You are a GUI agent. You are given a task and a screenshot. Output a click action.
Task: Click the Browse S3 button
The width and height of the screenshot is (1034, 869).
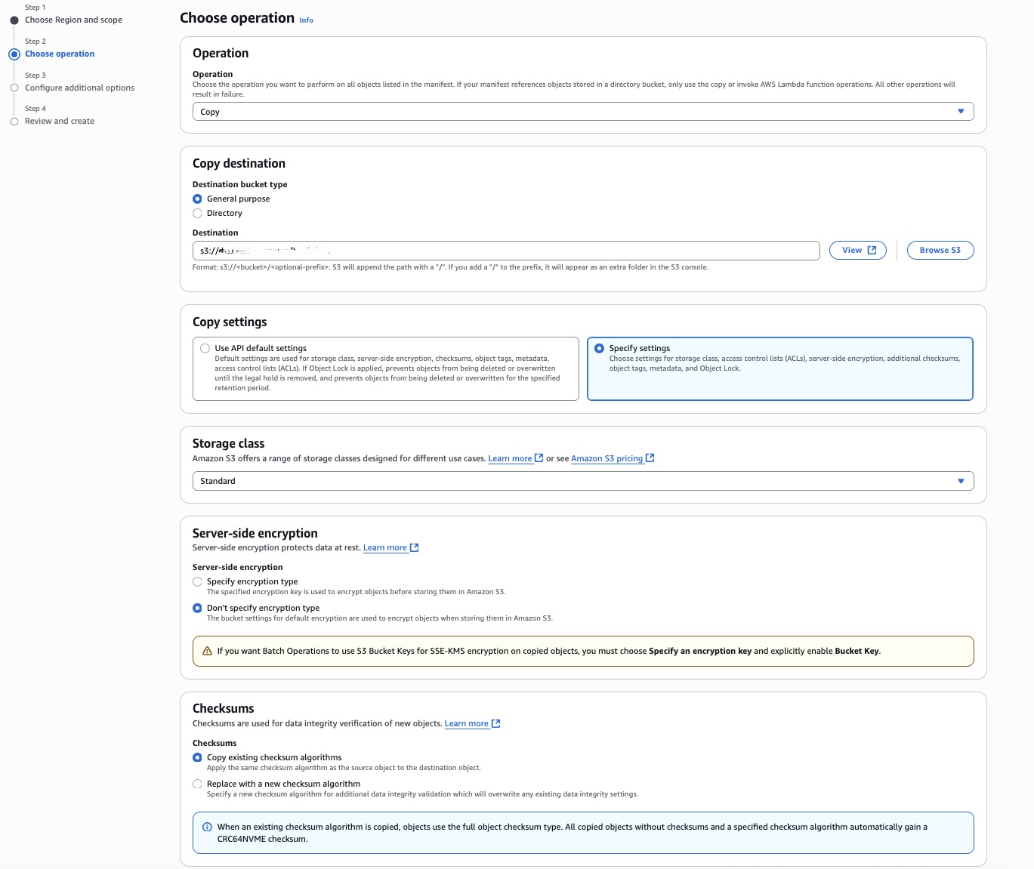point(940,251)
